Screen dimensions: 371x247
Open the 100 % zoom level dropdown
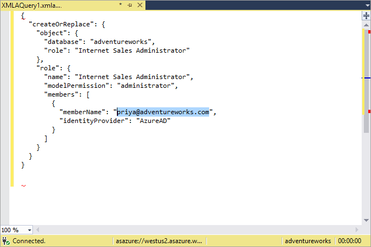pyautogui.click(x=29, y=230)
